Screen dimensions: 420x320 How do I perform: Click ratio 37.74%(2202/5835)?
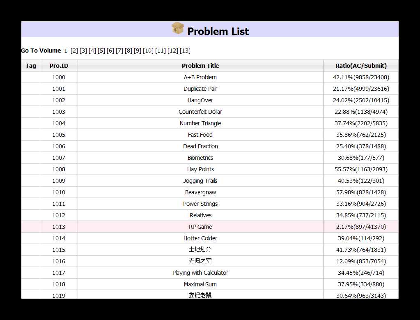361,123
